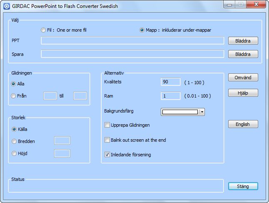
Task: Click the Ram value field showing 1
Action: coord(171,96)
